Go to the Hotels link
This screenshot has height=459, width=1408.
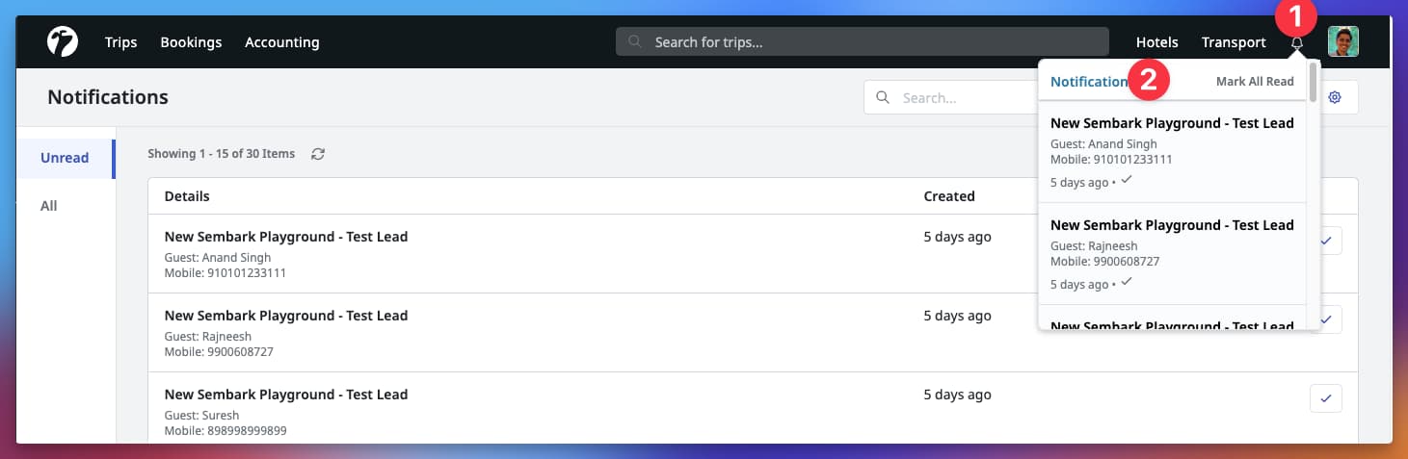tap(1156, 42)
